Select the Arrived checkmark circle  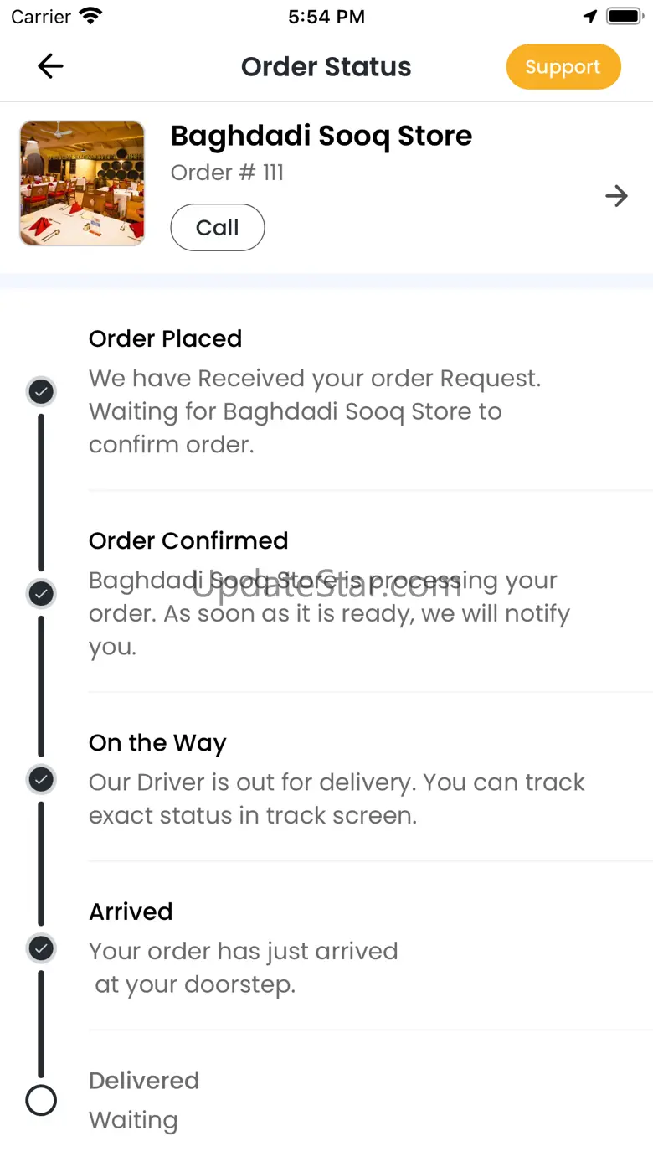[41, 948]
